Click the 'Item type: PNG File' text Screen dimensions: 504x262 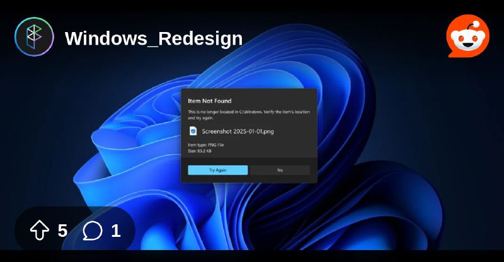206,145
